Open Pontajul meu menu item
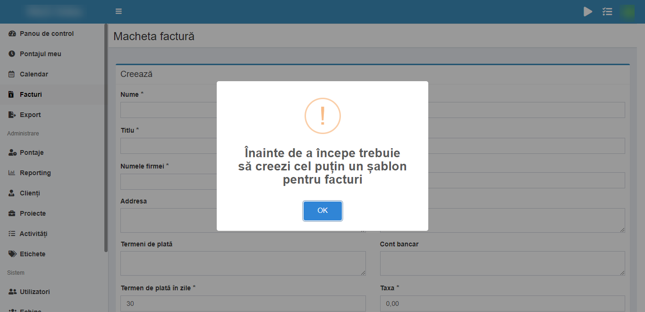645x312 pixels. (52, 54)
